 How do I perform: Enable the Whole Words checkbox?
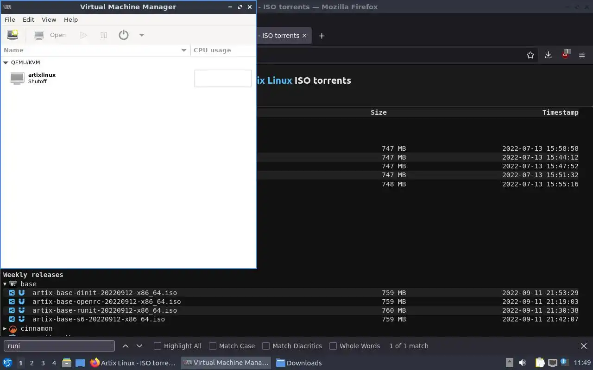[333, 346]
